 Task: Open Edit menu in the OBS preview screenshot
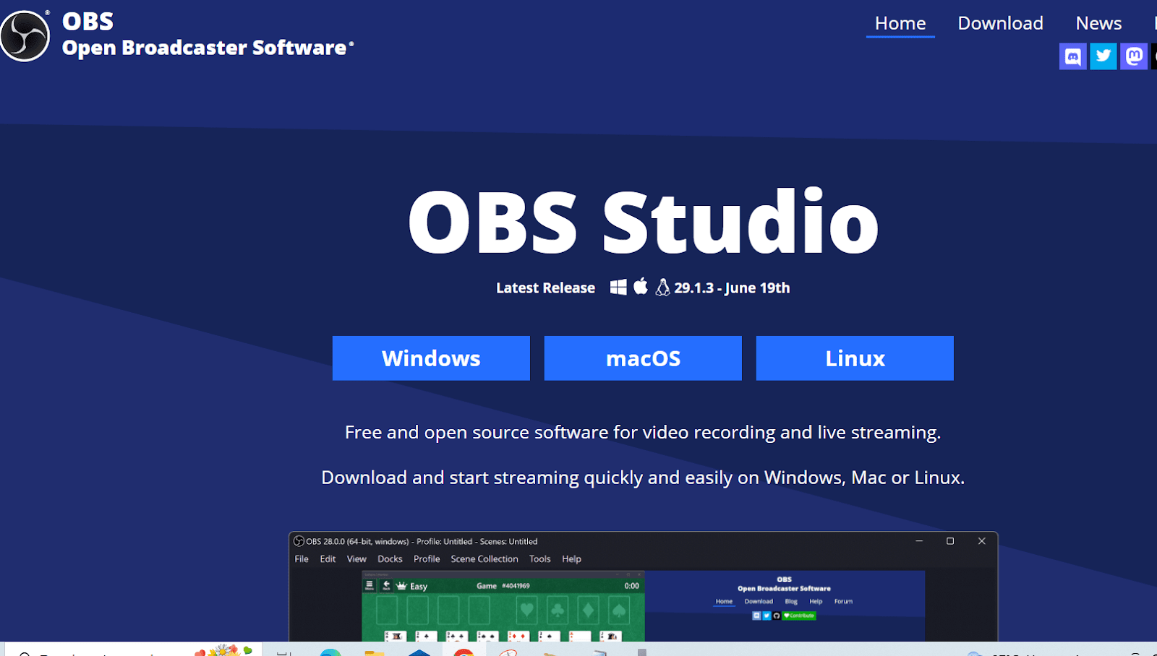pos(328,559)
